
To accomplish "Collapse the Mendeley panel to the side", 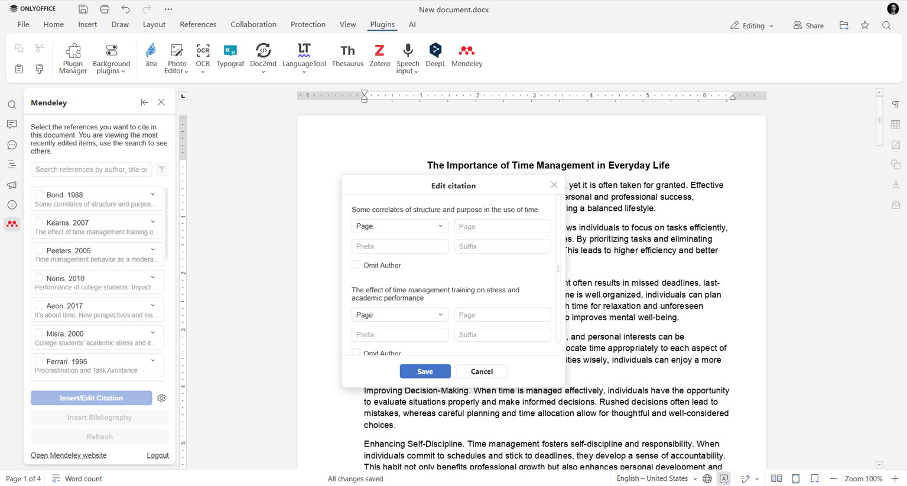I will (x=144, y=102).
